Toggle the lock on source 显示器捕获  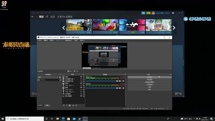(x=84, y=96)
